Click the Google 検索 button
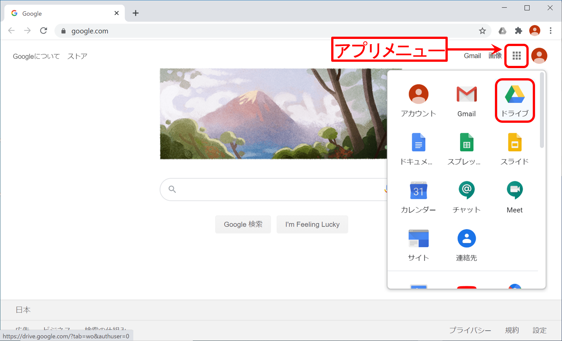The image size is (562, 341). (x=243, y=224)
